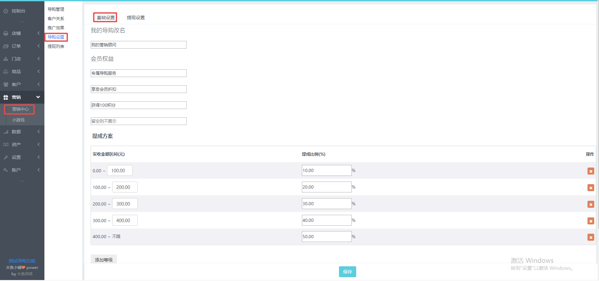
Task: Click the 200.00 range upper-limit field
Action: pyautogui.click(x=125, y=187)
